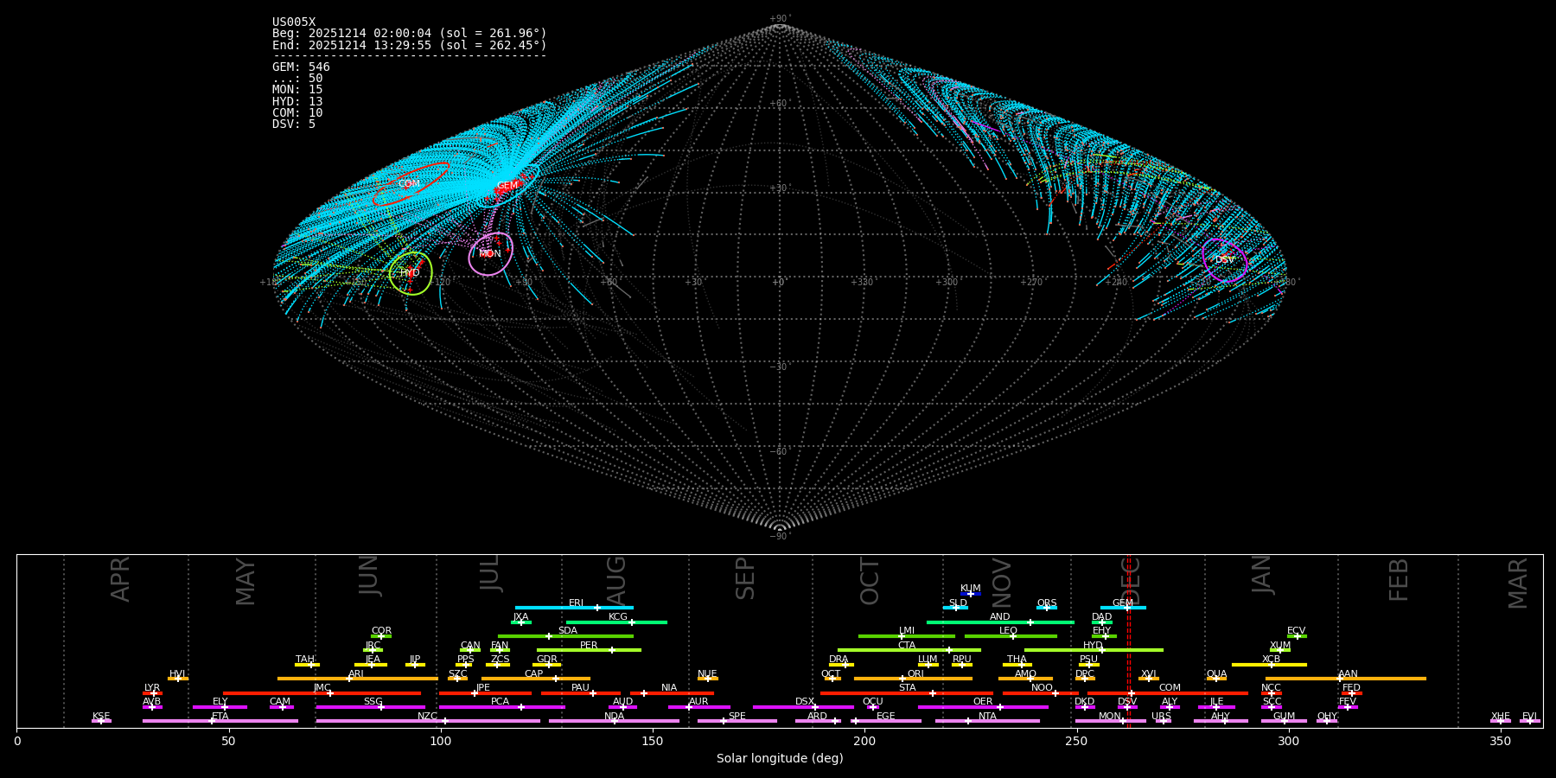The image size is (1556, 778).
Task: Select the HYD bar in the timeline
Action: [x=1094, y=650]
